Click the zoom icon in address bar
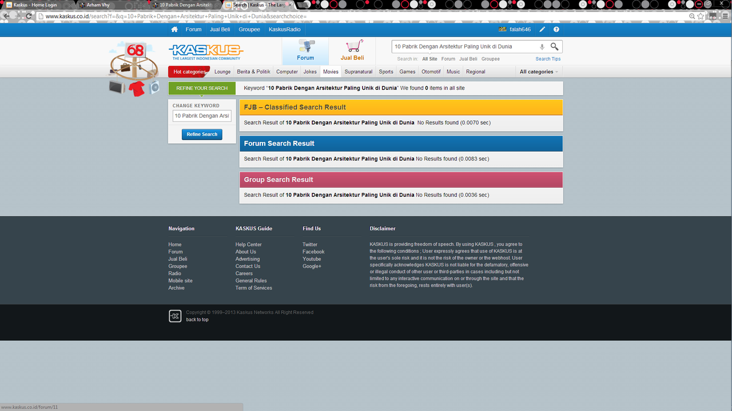 coord(692,16)
